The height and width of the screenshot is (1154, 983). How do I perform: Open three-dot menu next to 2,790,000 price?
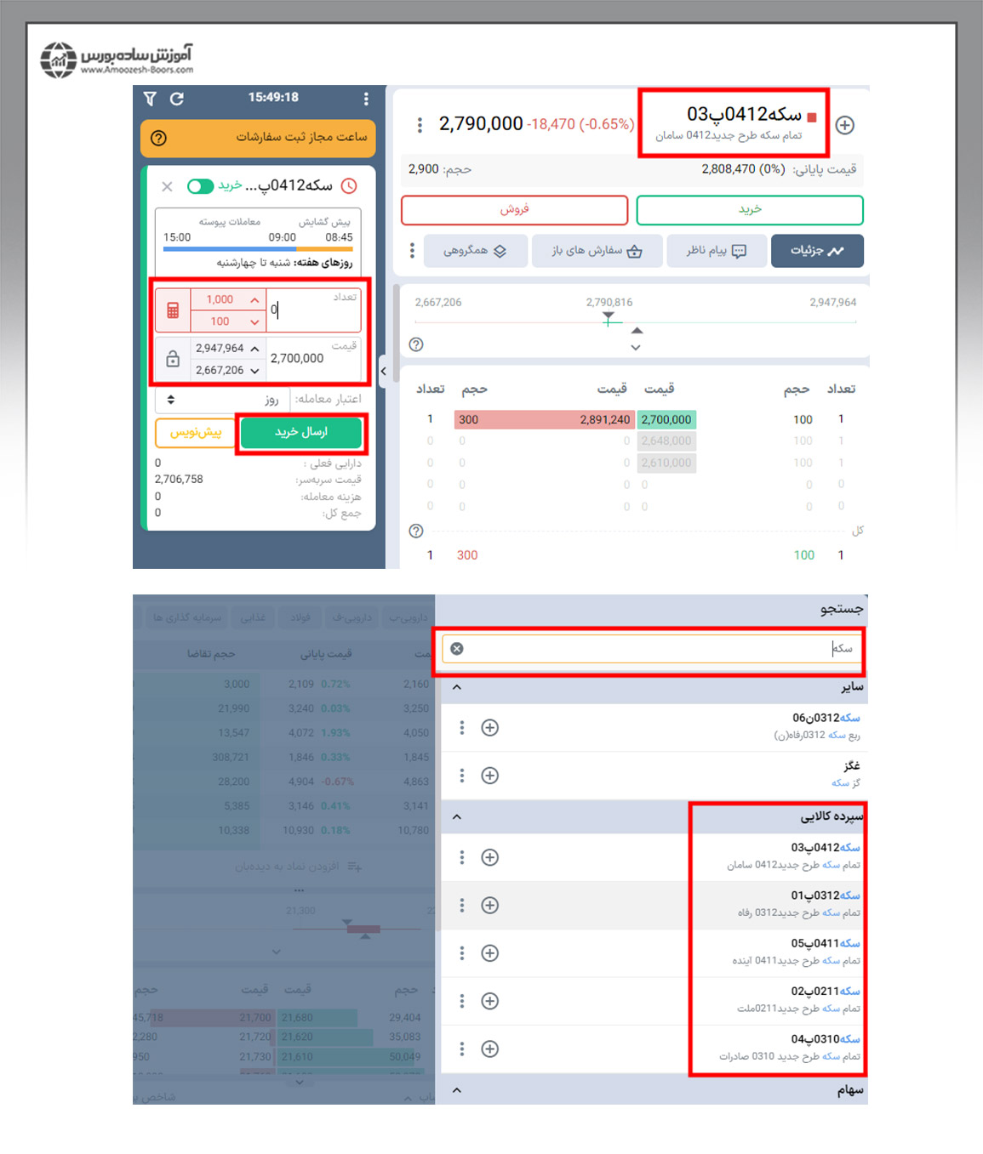(x=419, y=125)
